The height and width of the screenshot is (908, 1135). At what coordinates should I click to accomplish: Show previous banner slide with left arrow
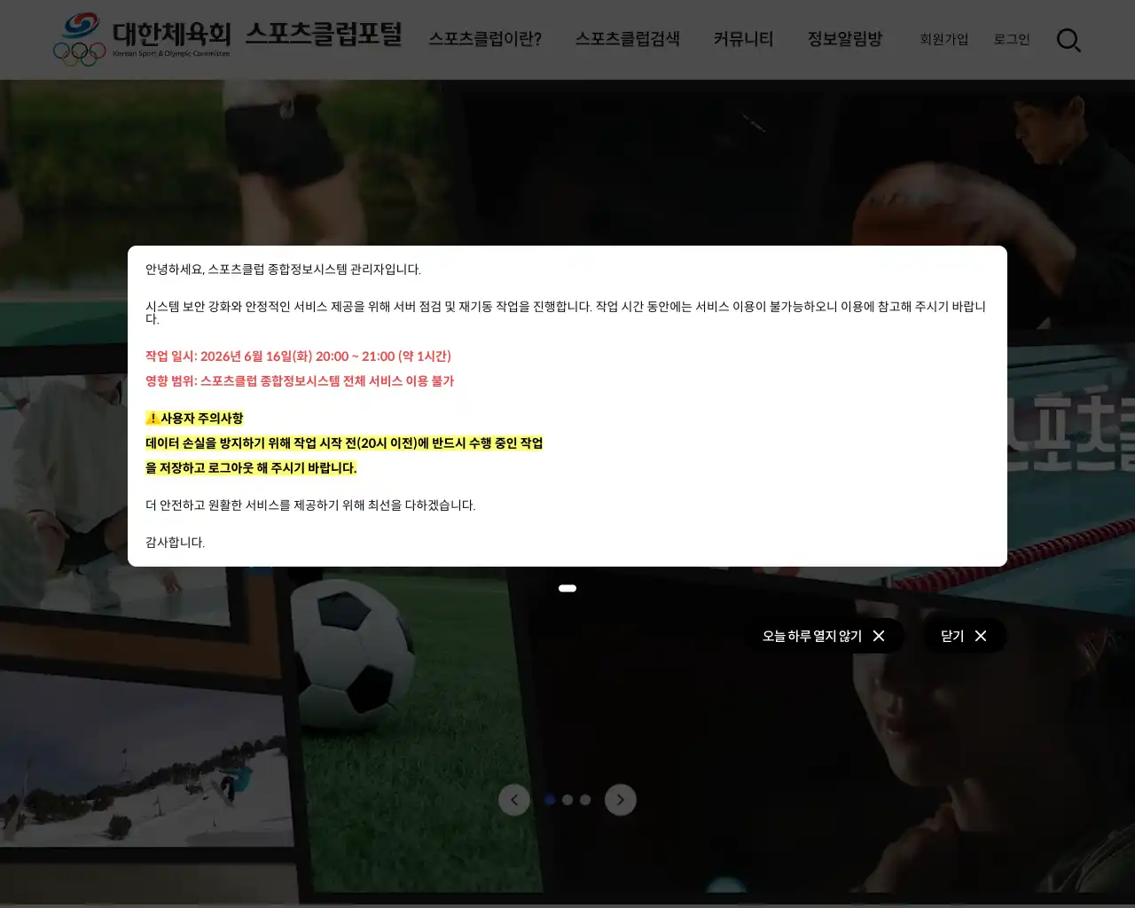pos(514,800)
